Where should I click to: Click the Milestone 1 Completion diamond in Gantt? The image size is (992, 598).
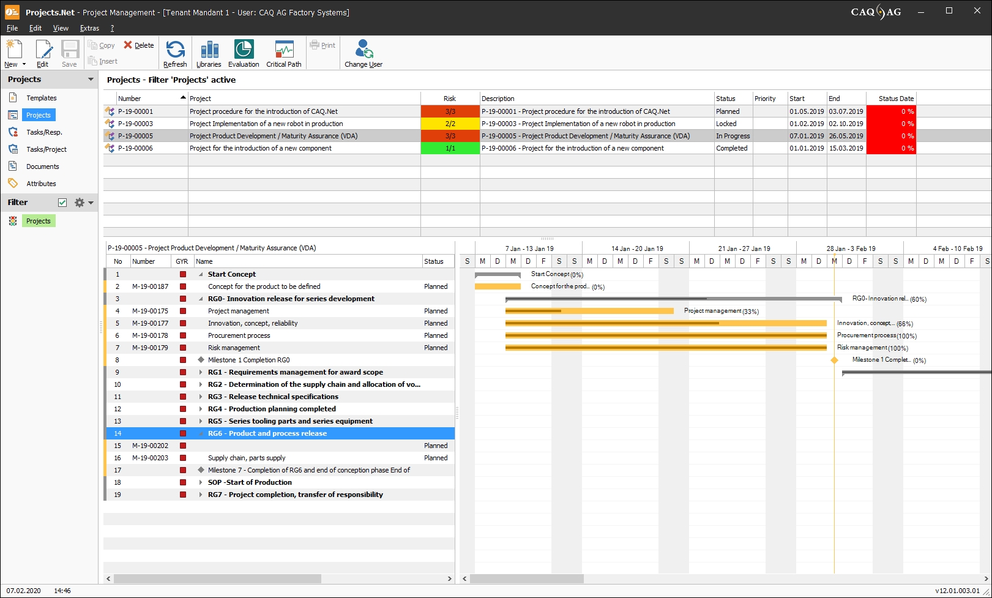point(834,360)
